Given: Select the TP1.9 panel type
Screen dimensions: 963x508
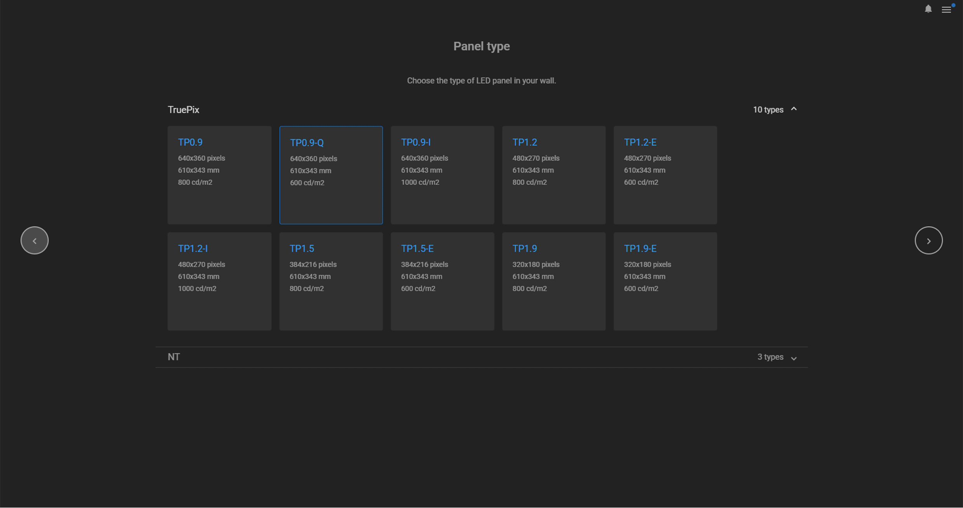Looking at the screenshot, I should pos(554,281).
